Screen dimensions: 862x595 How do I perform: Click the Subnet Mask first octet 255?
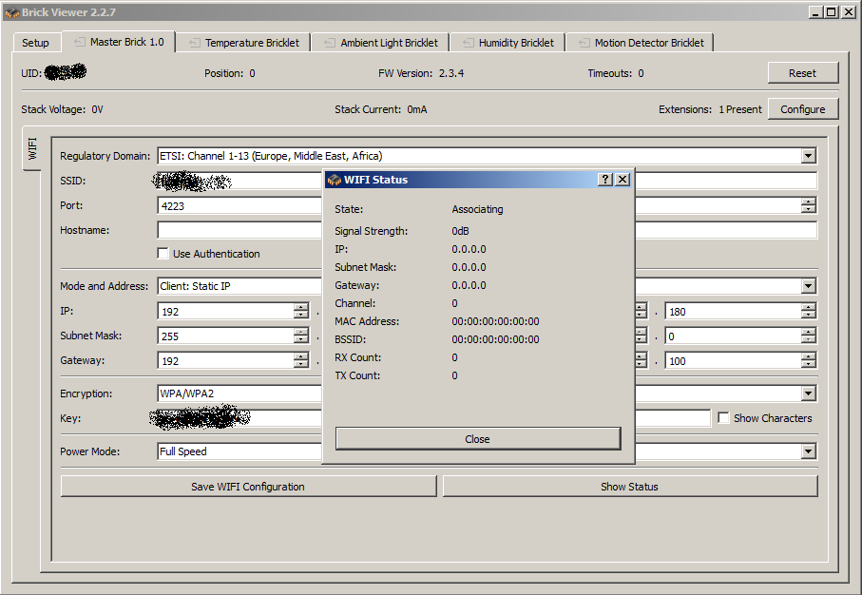[226, 336]
